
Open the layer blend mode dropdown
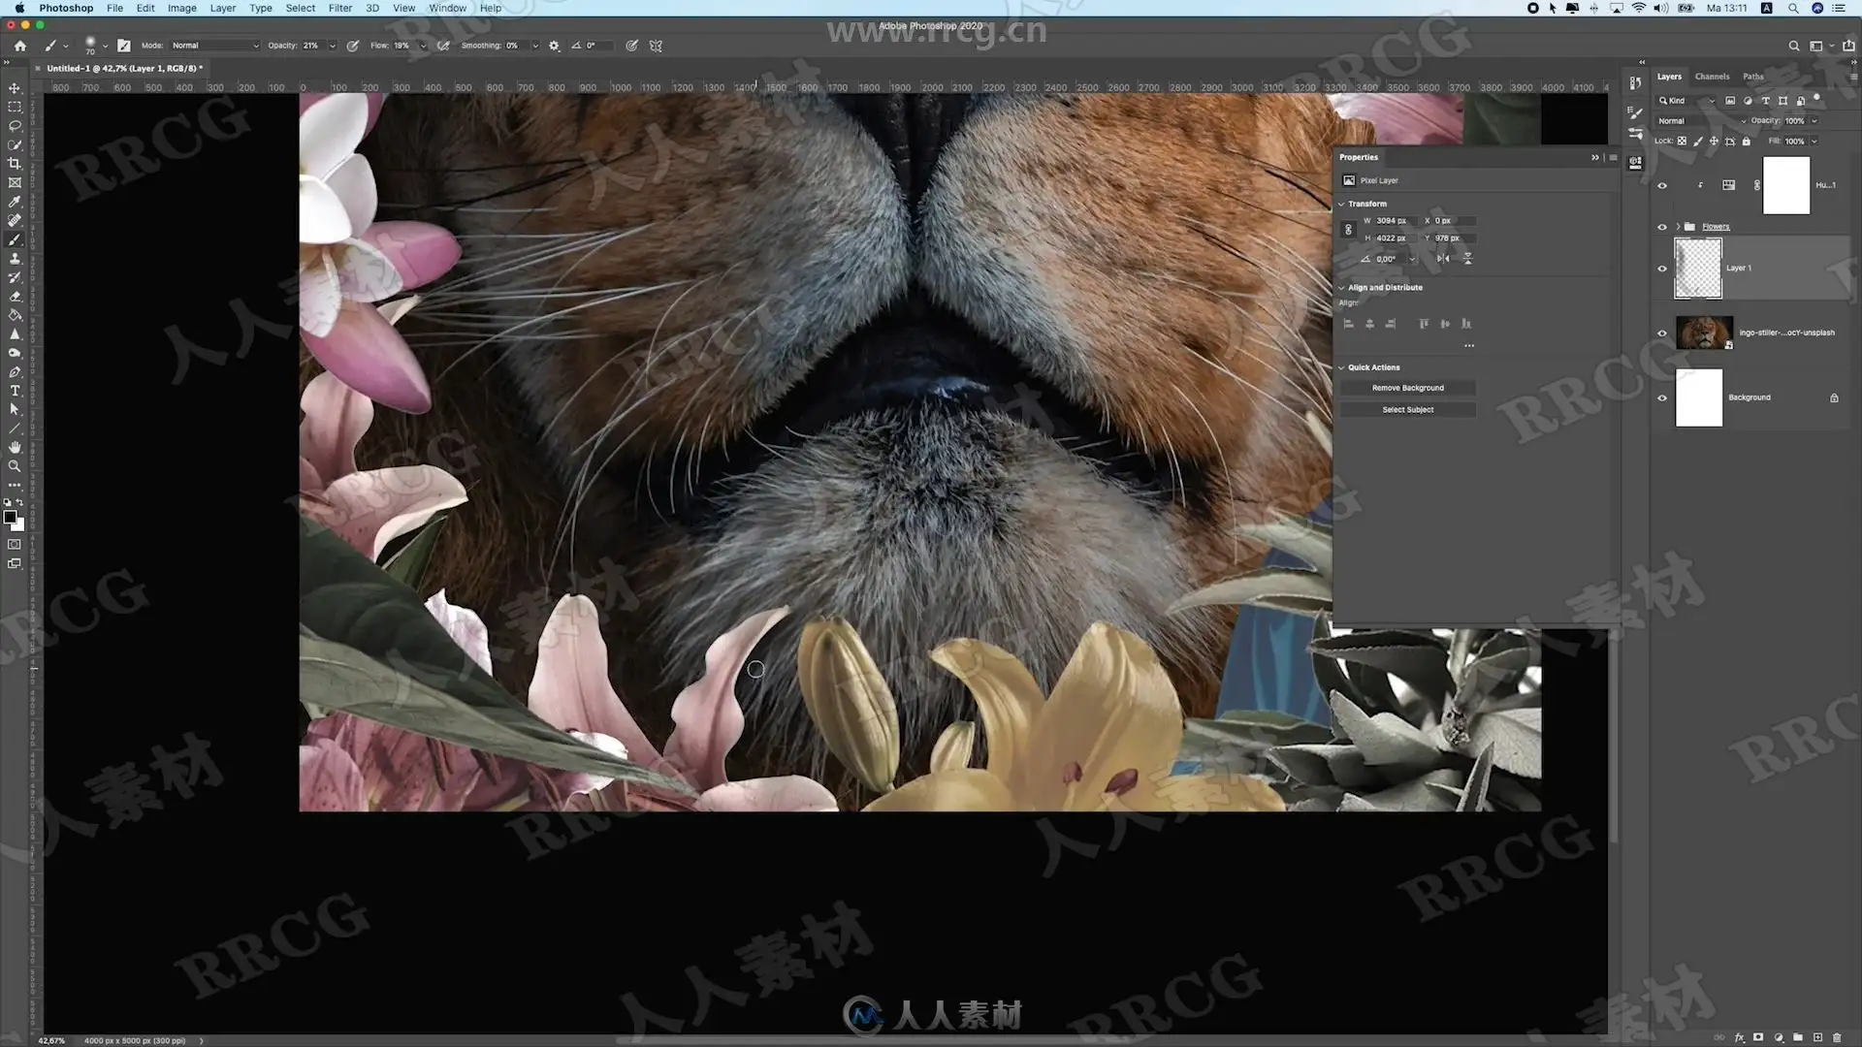coord(1701,121)
